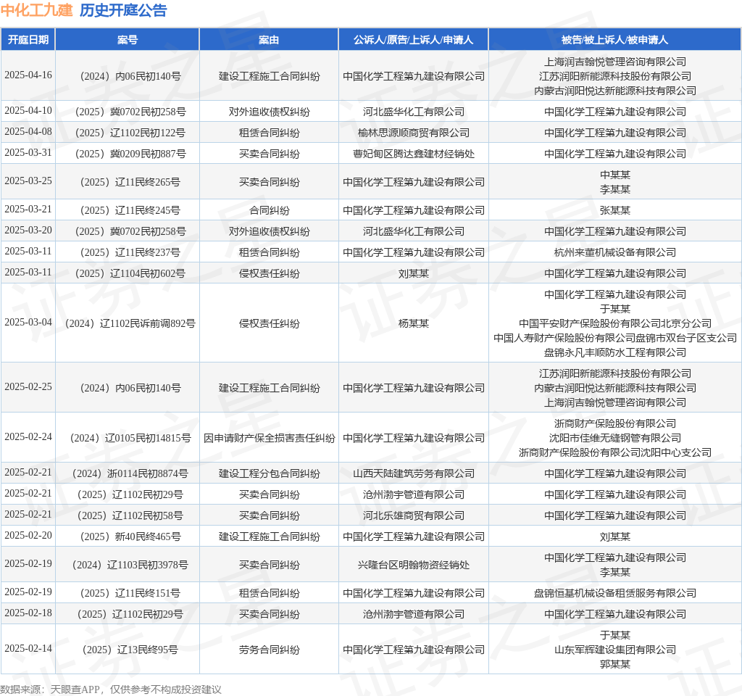Select plaintiff 榆林思源顺商贸有限公司
Screen dimensions: 742x696
point(414,133)
